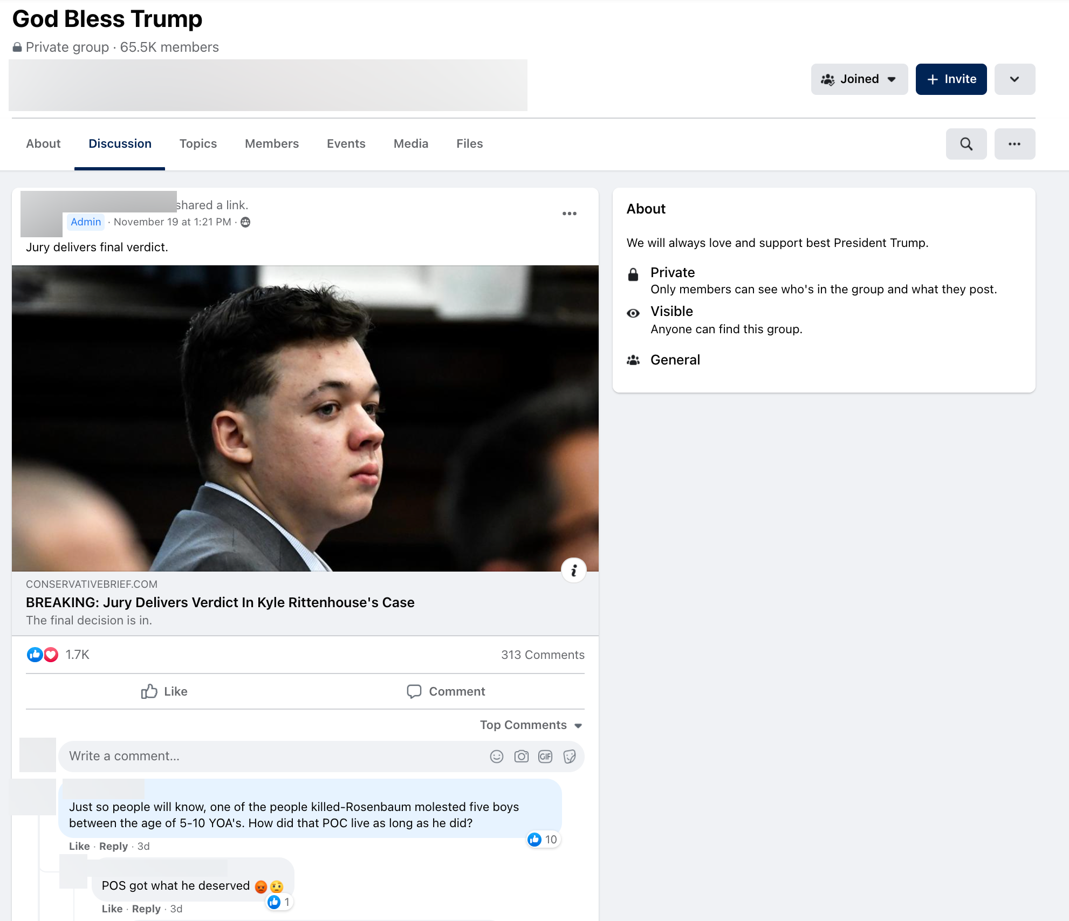Open the article info button on the image
Viewport: 1069px width, 921px height.
pyautogui.click(x=574, y=570)
